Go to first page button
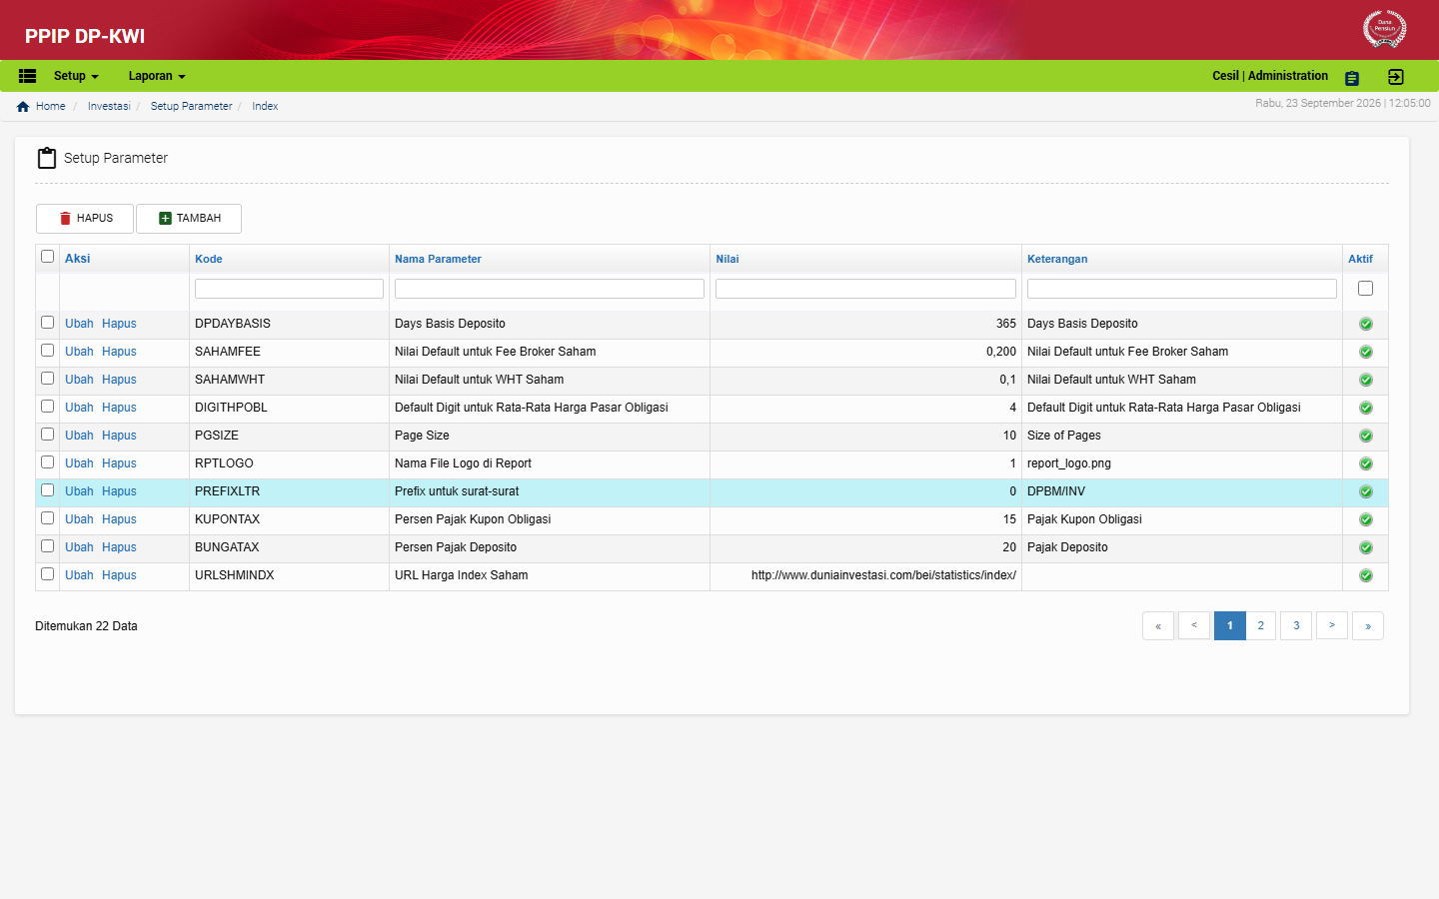This screenshot has height=899, width=1439. tap(1158, 626)
